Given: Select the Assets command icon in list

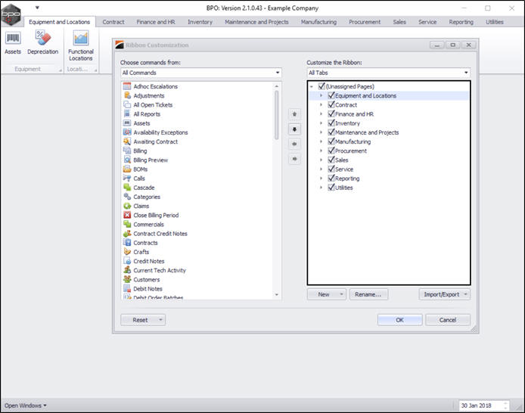Looking at the screenshot, I should point(127,123).
